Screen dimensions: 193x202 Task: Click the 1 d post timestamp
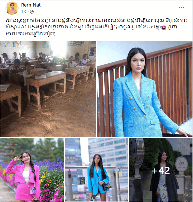click(24, 11)
